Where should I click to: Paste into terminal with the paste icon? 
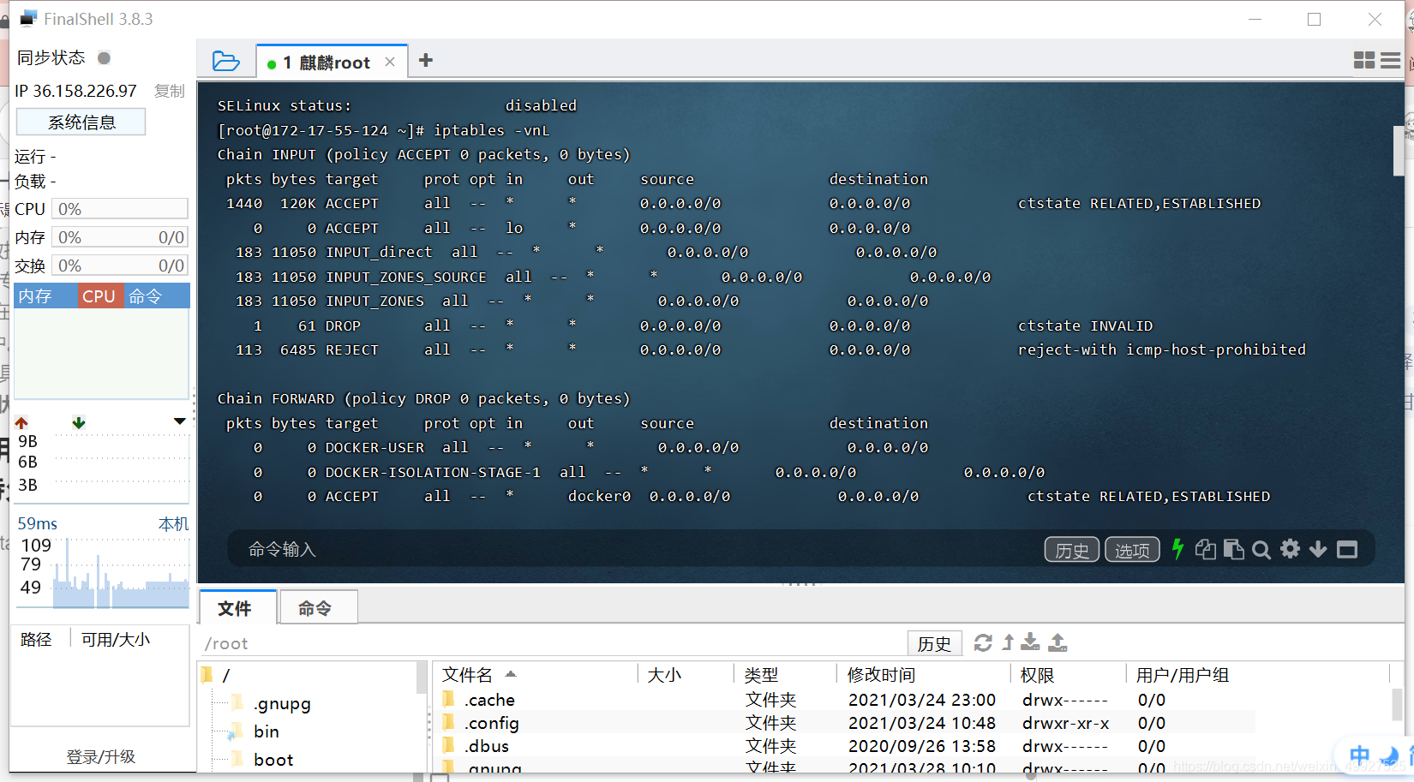click(1234, 549)
